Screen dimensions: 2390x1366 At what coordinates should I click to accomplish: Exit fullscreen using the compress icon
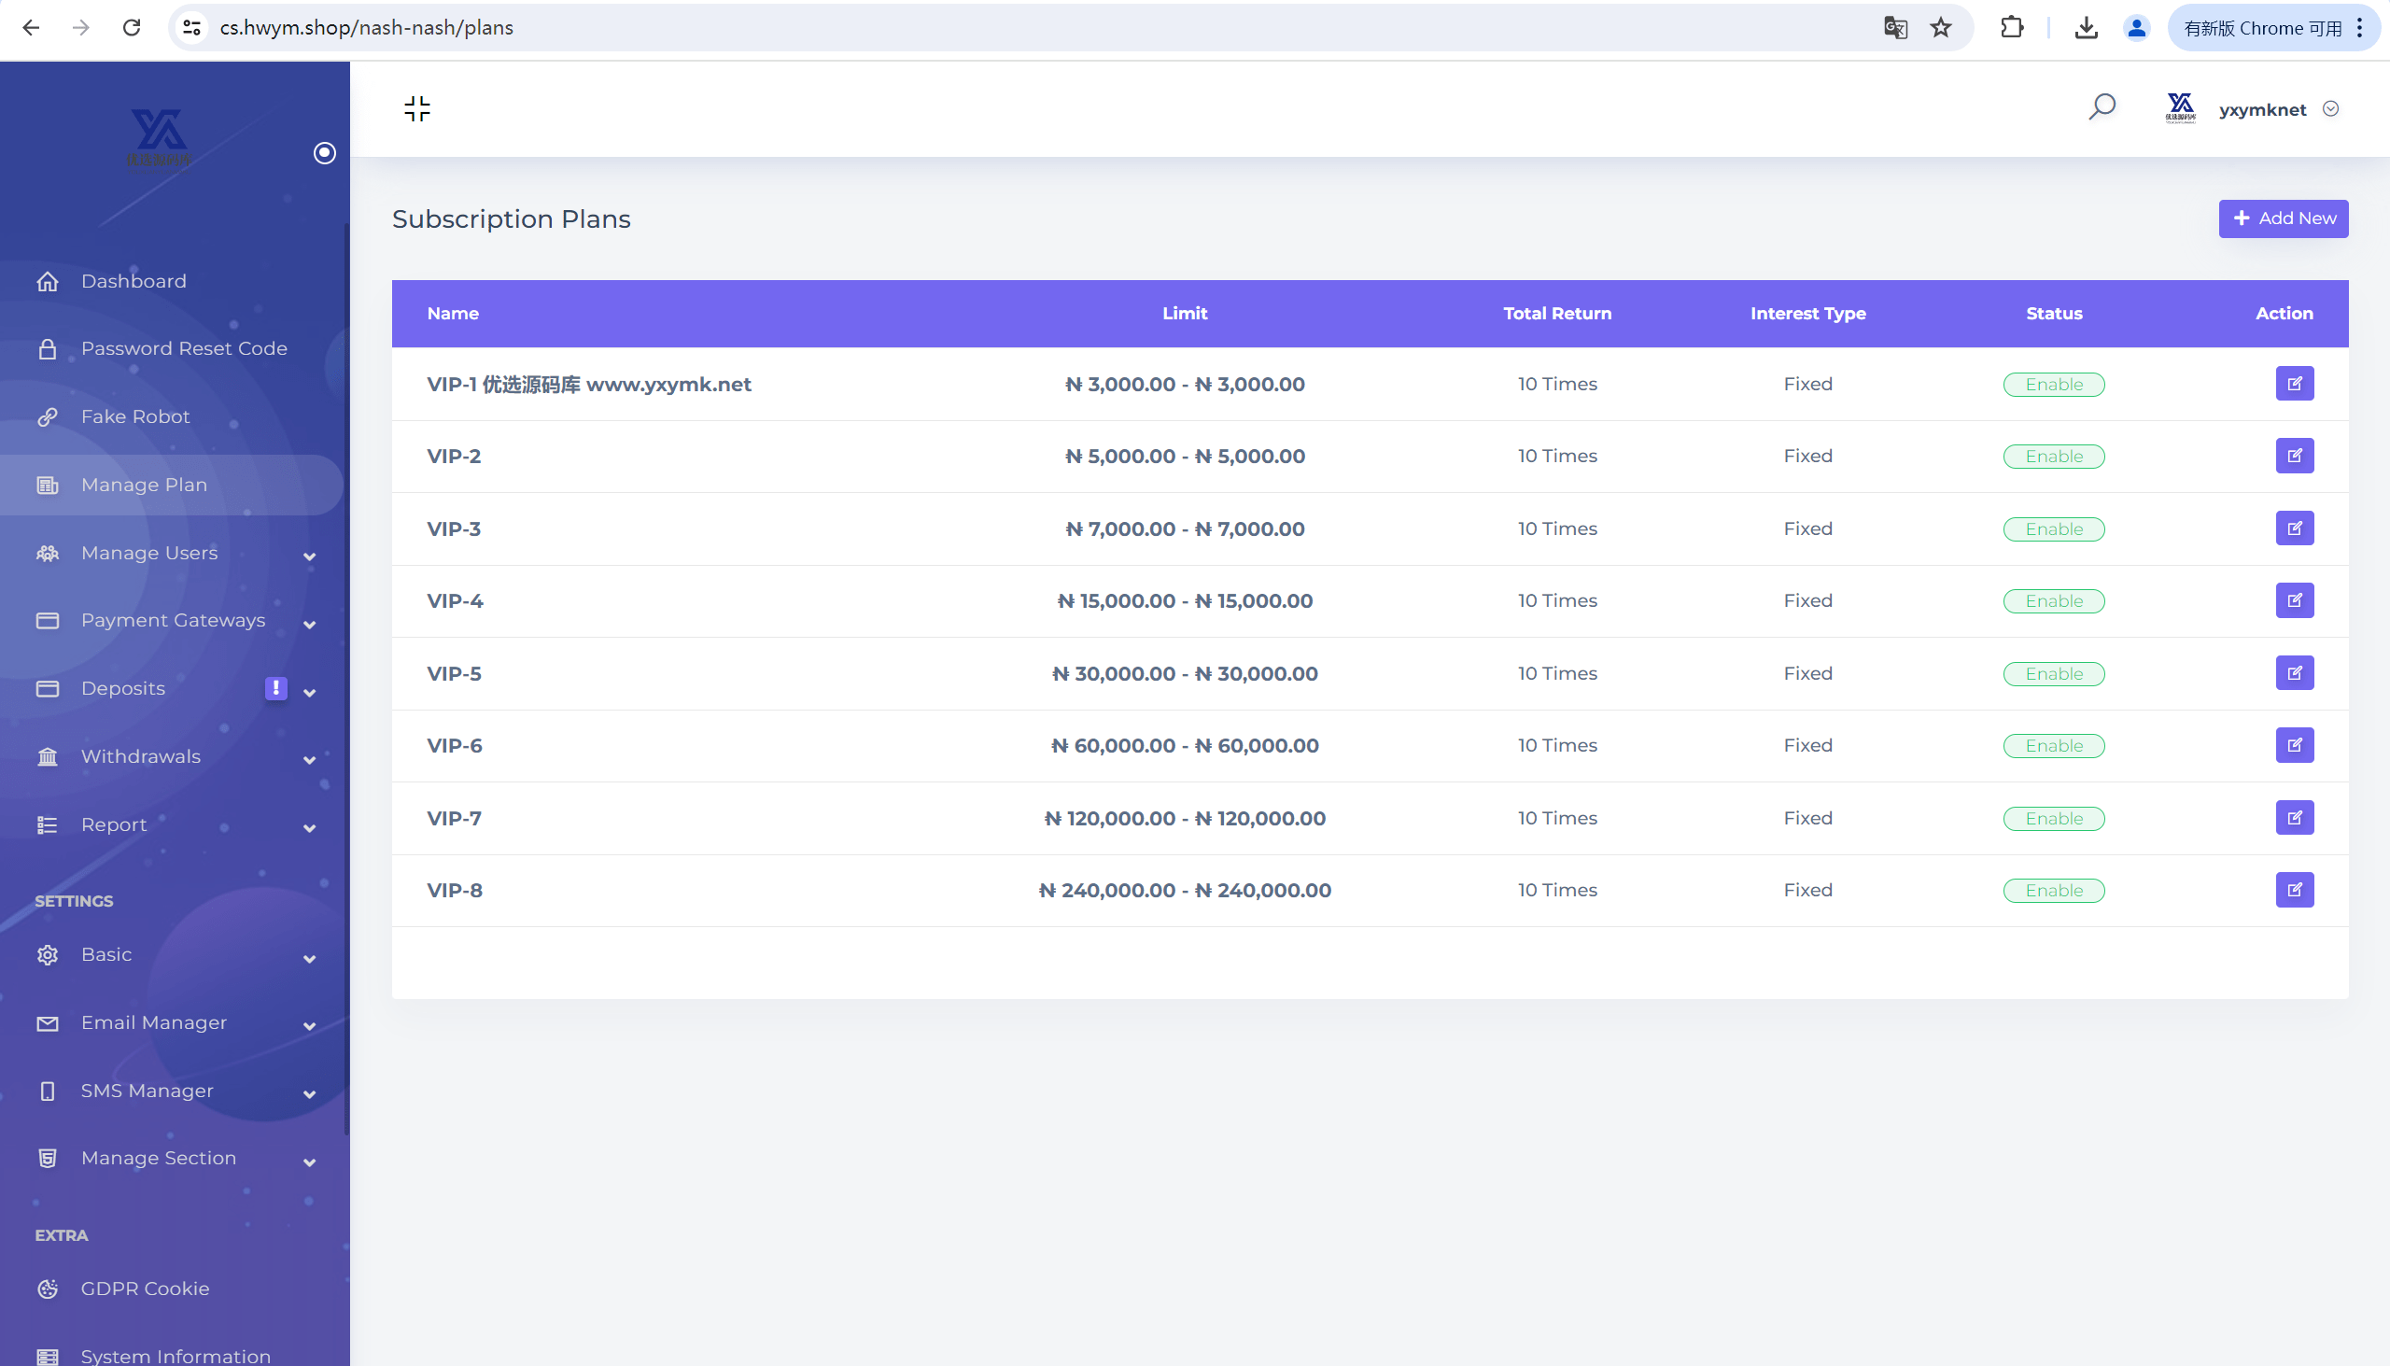pyautogui.click(x=417, y=109)
